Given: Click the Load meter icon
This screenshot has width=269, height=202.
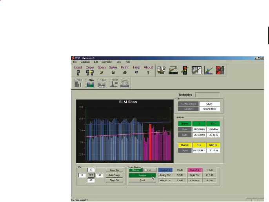Looking at the screenshot, I should click(78, 72).
